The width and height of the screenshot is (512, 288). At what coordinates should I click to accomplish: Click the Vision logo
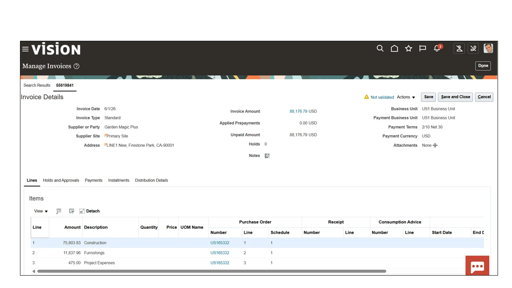click(x=56, y=49)
